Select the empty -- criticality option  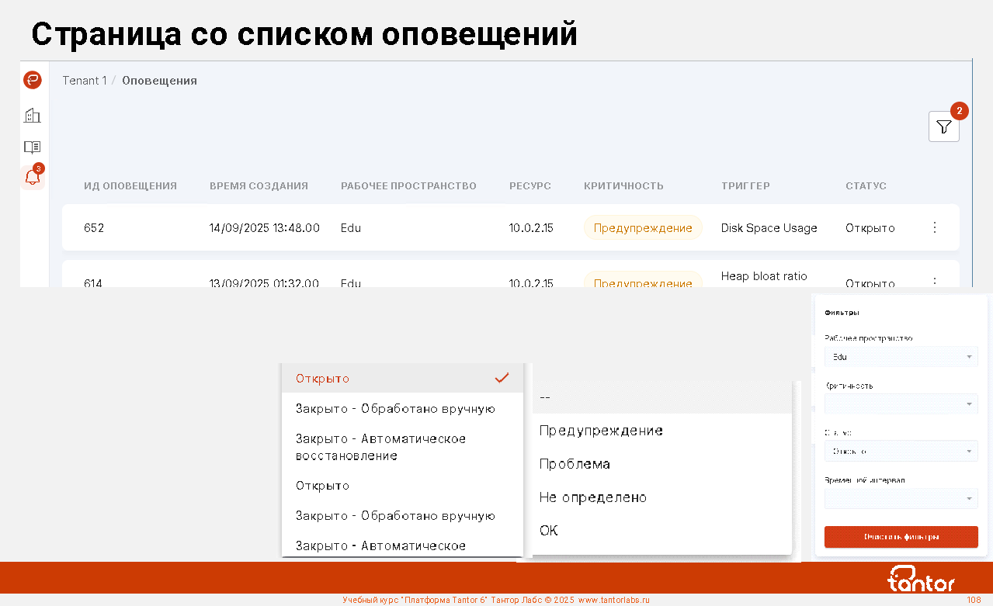545,397
